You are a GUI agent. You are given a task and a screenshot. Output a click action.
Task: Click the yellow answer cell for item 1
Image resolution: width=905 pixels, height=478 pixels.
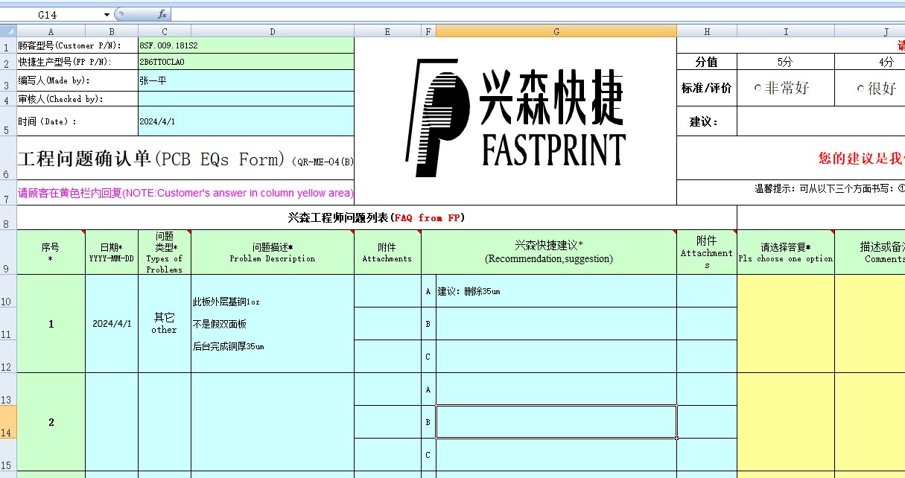(x=786, y=324)
